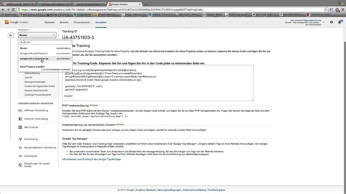Screen dimensions: 346x194
Task: Expand the account selector arrow at top right
Action: pyautogui.click(x=324, y=22)
